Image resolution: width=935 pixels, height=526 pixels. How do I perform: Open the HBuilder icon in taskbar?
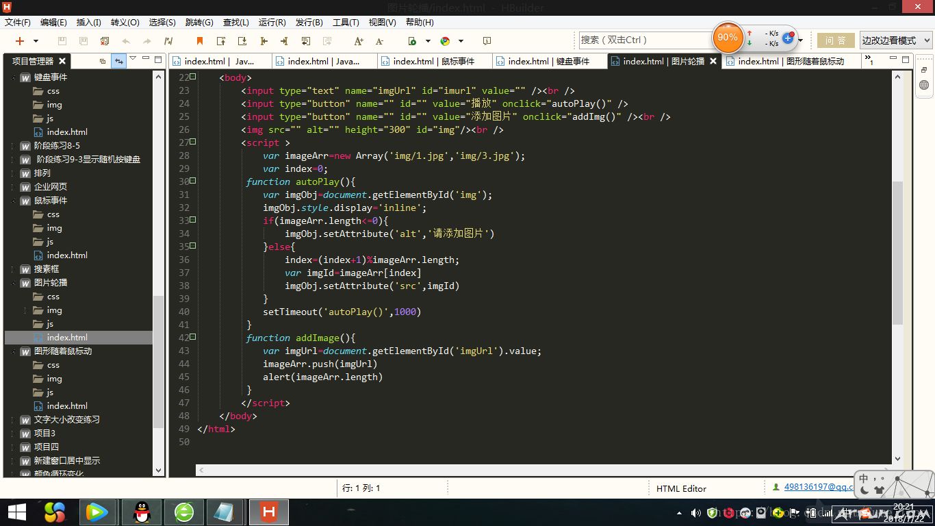(268, 512)
